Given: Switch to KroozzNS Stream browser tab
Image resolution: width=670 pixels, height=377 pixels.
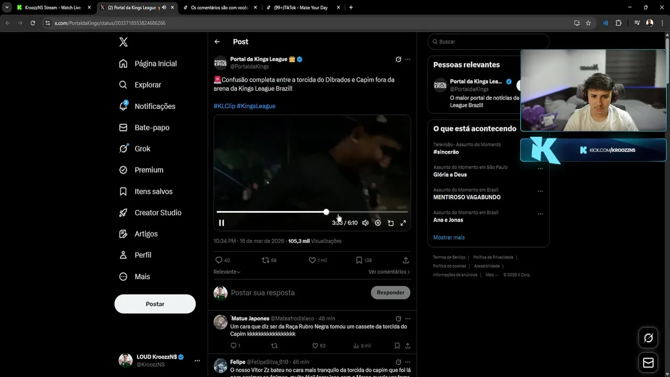Looking at the screenshot, I should [54, 7].
